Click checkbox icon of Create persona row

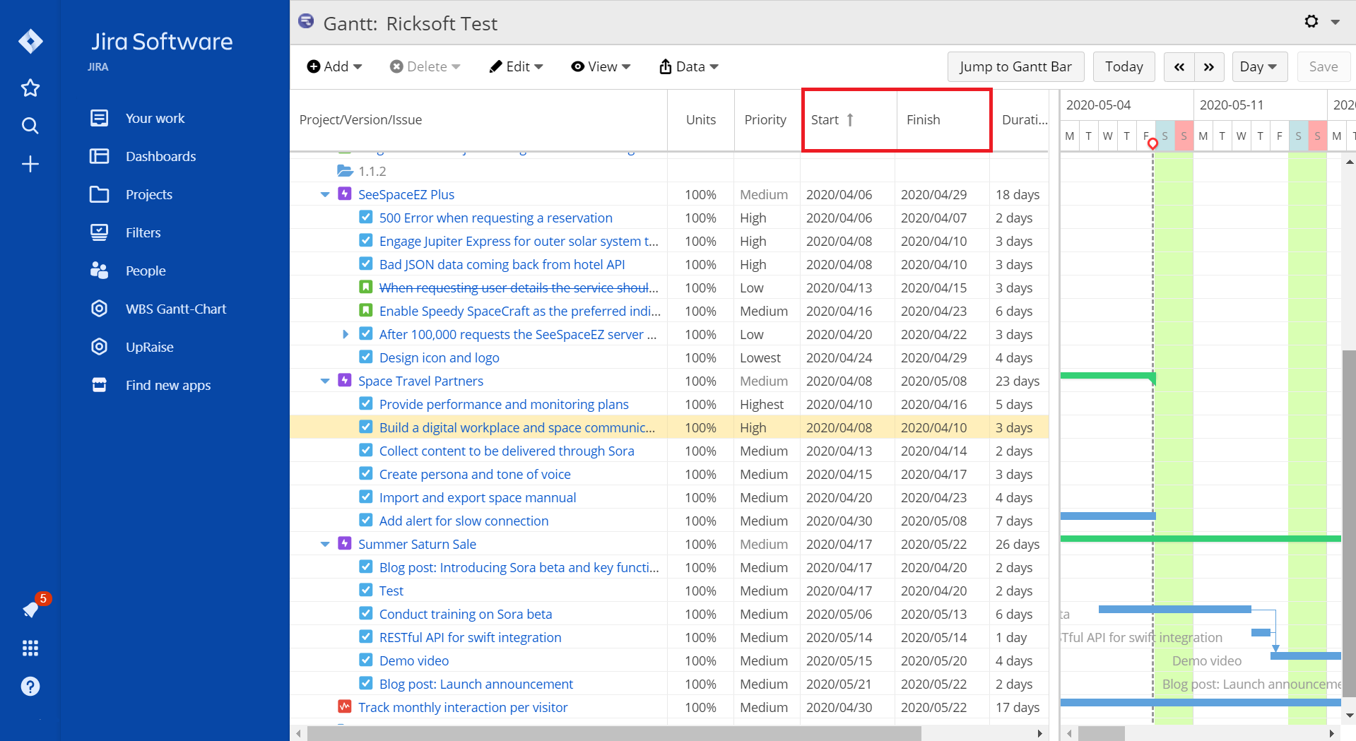(366, 473)
